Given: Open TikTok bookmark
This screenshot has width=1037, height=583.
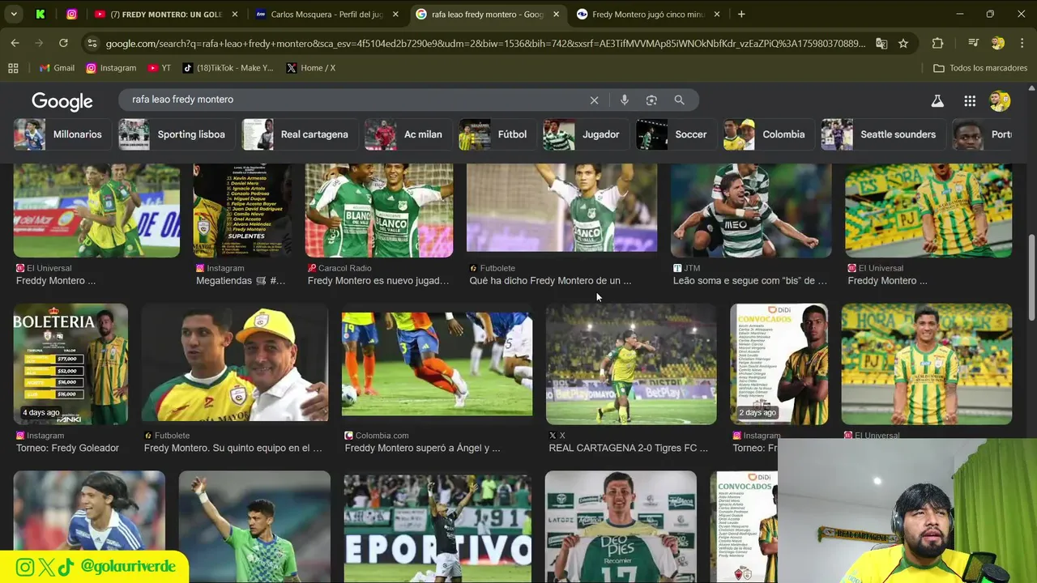Looking at the screenshot, I should 228,68.
